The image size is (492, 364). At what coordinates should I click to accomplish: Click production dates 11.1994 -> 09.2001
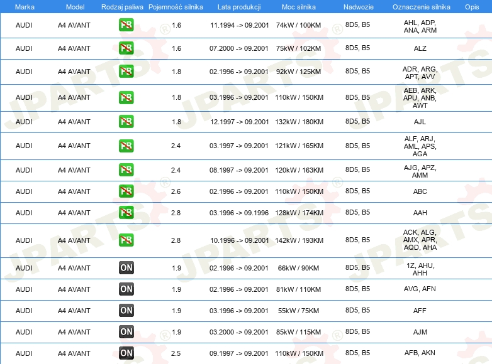240,25
